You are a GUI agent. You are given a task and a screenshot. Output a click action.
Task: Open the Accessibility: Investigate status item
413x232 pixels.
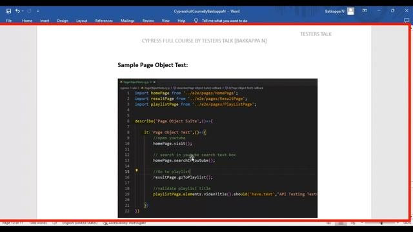[125, 223]
